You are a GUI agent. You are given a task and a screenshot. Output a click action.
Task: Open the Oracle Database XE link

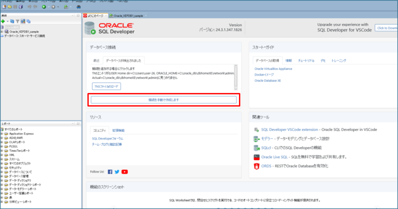267,81
